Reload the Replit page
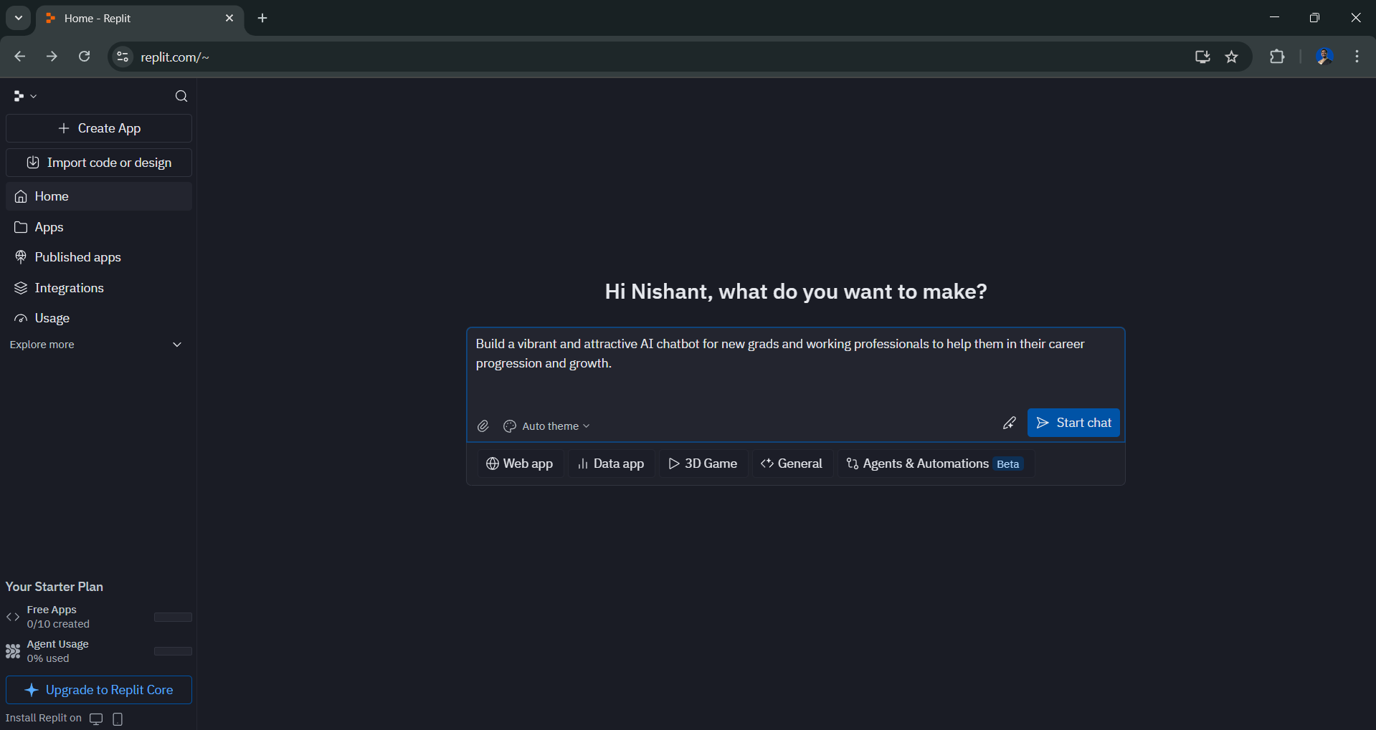 [x=85, y=57]
